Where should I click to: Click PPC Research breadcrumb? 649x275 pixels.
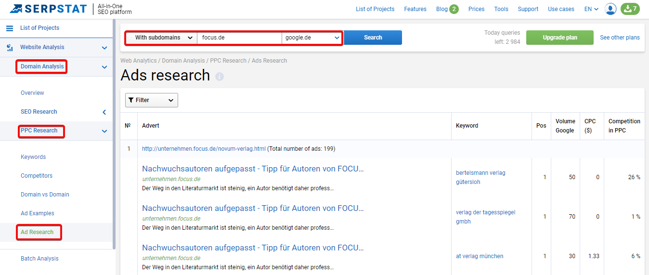click(x=228, y=61)
